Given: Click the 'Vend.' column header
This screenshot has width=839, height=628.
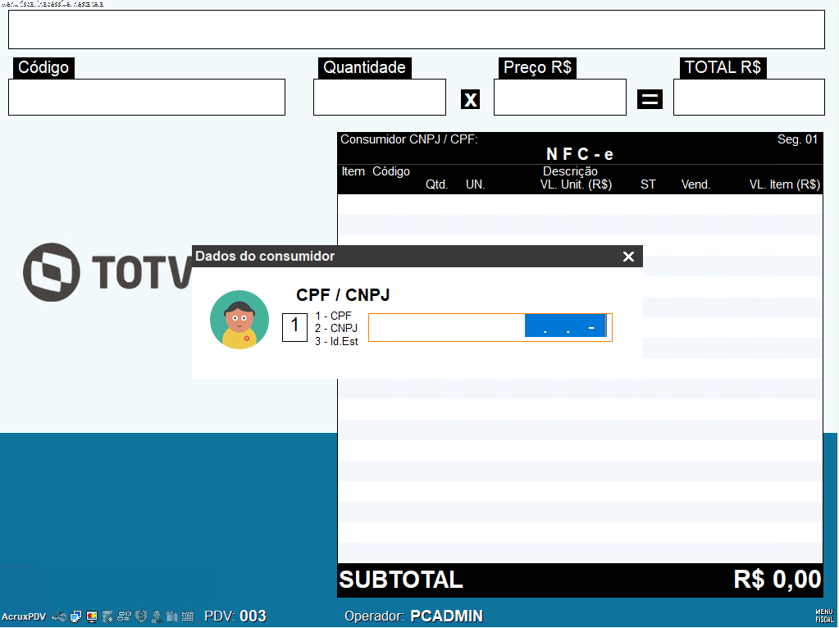Looking at the screenshot, I should pos(695,184).
